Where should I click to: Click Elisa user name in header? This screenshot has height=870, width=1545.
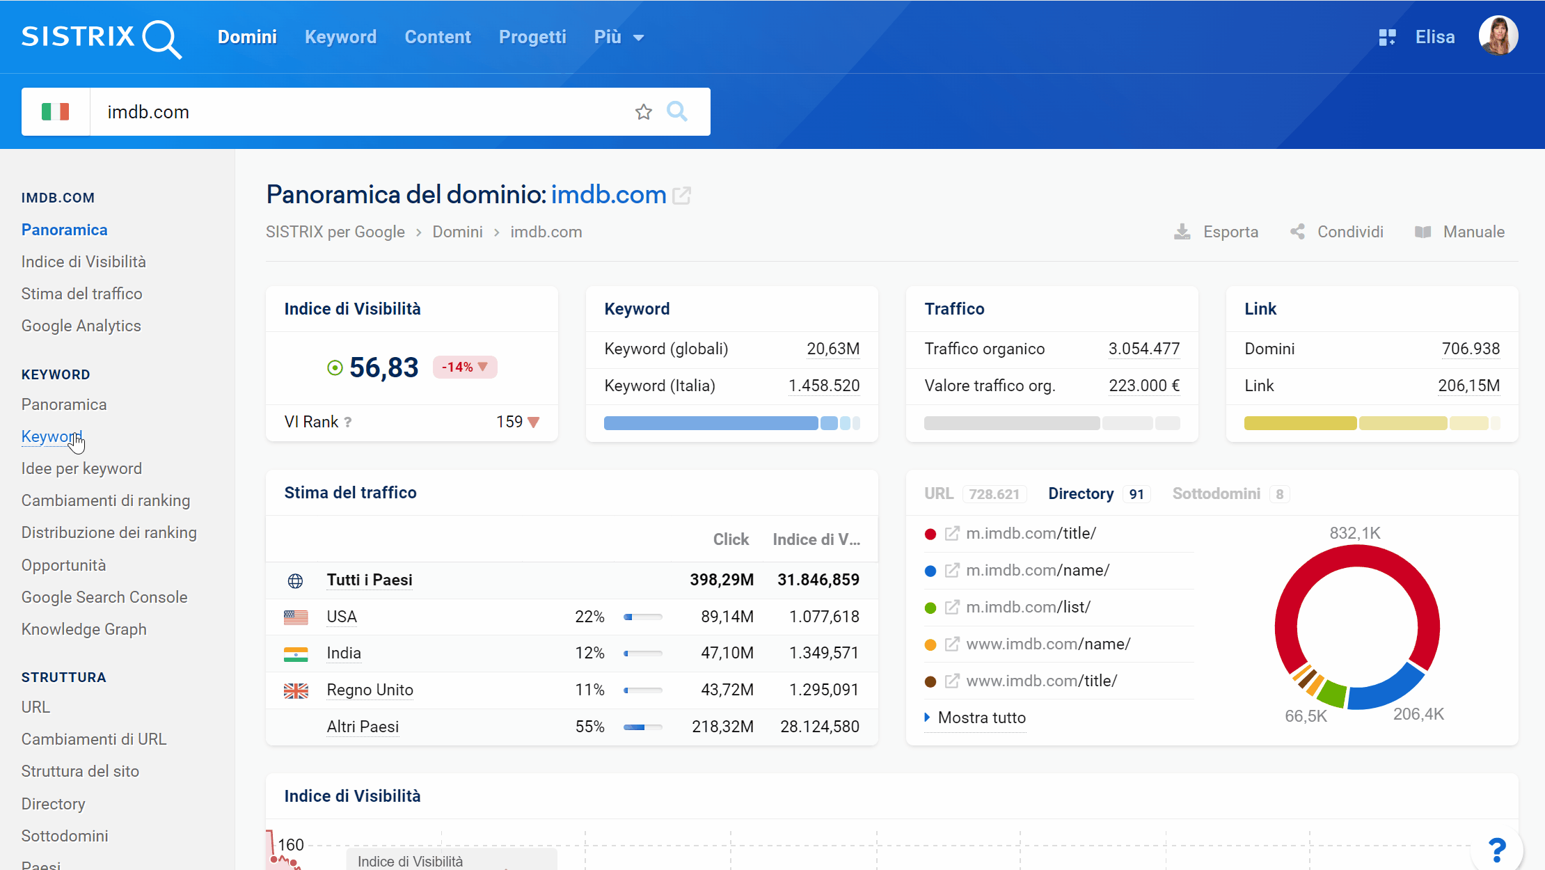1435,37
